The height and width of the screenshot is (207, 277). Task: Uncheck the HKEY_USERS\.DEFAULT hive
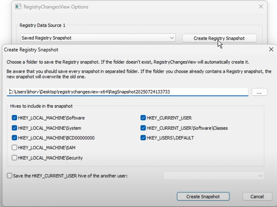[x=143, y=138]
